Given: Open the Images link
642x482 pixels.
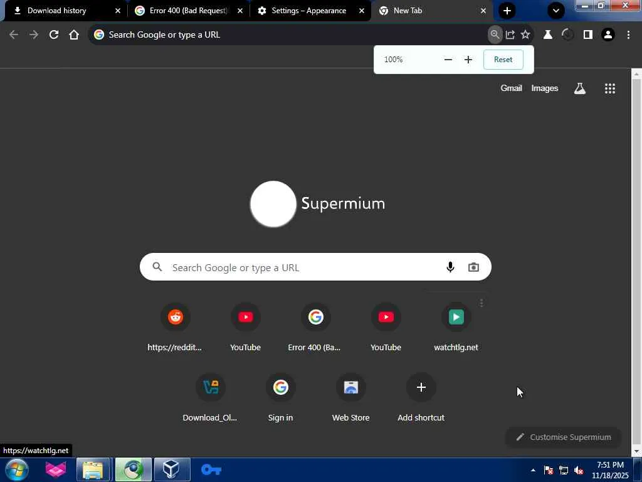Looking at the screenshot, I should (545, 88).
